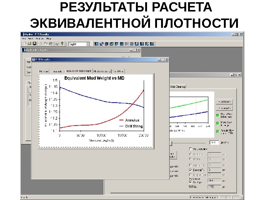Open the File menu
This screenshot has width=266, height=200.
tap(24, 39)
